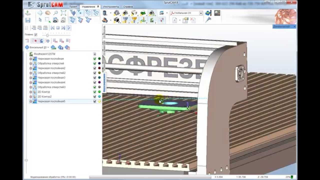
Task: Click the step backward to start playback button
Action: [x=52, y=28]
